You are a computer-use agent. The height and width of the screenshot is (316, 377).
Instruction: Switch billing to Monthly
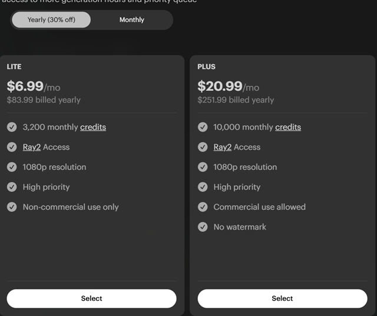point(131,20)
